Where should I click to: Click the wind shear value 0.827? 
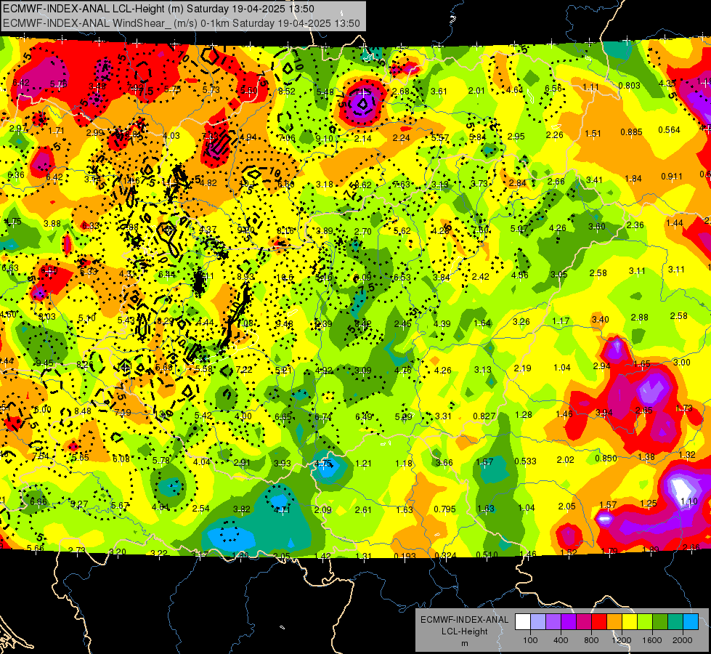click(x=484, y=416)
